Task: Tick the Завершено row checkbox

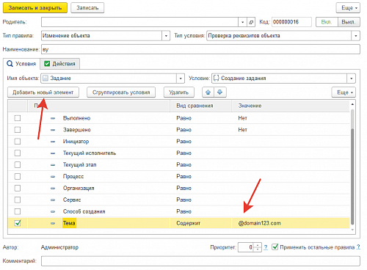Action: [x=18, y=130]
